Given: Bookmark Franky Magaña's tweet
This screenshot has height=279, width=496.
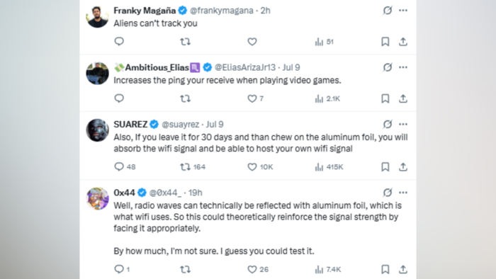Looking at the screenshot, I should [x=385, y=42].
